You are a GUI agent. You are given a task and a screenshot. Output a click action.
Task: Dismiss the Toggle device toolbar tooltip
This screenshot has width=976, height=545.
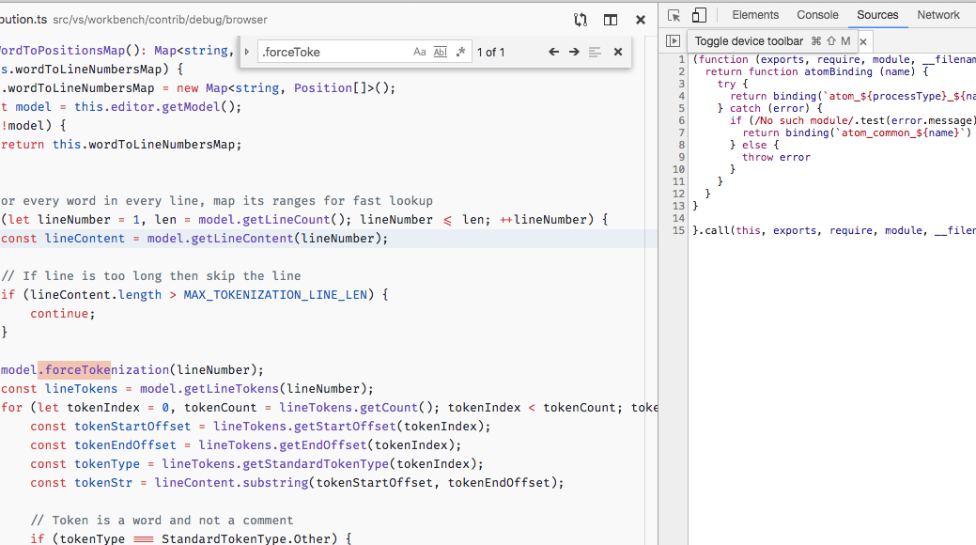tap(863, 40)
